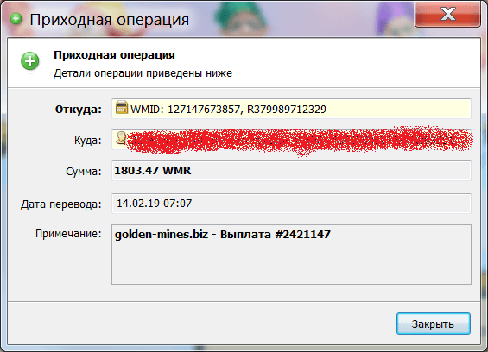Select the Откуда WMID sender field
488x352 pixels.
coord(291,109)
